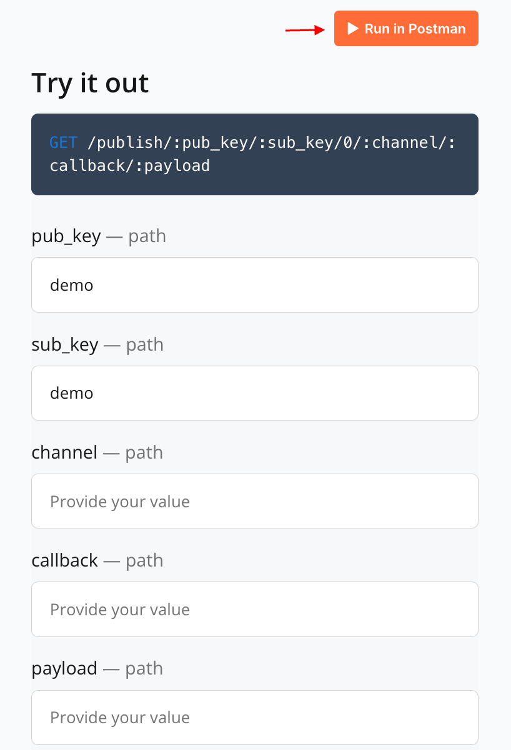Click the sub_key parameter label
The width and height of the screenshot is (511, 750).
[x=65, y=345]
